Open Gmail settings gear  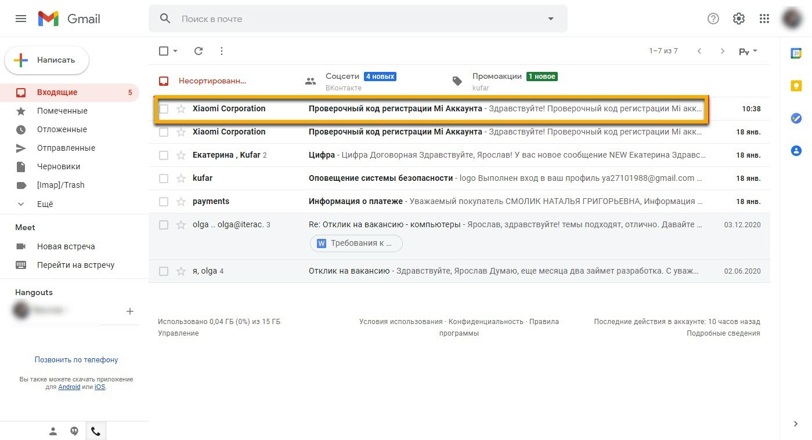(x=738, y=19)
